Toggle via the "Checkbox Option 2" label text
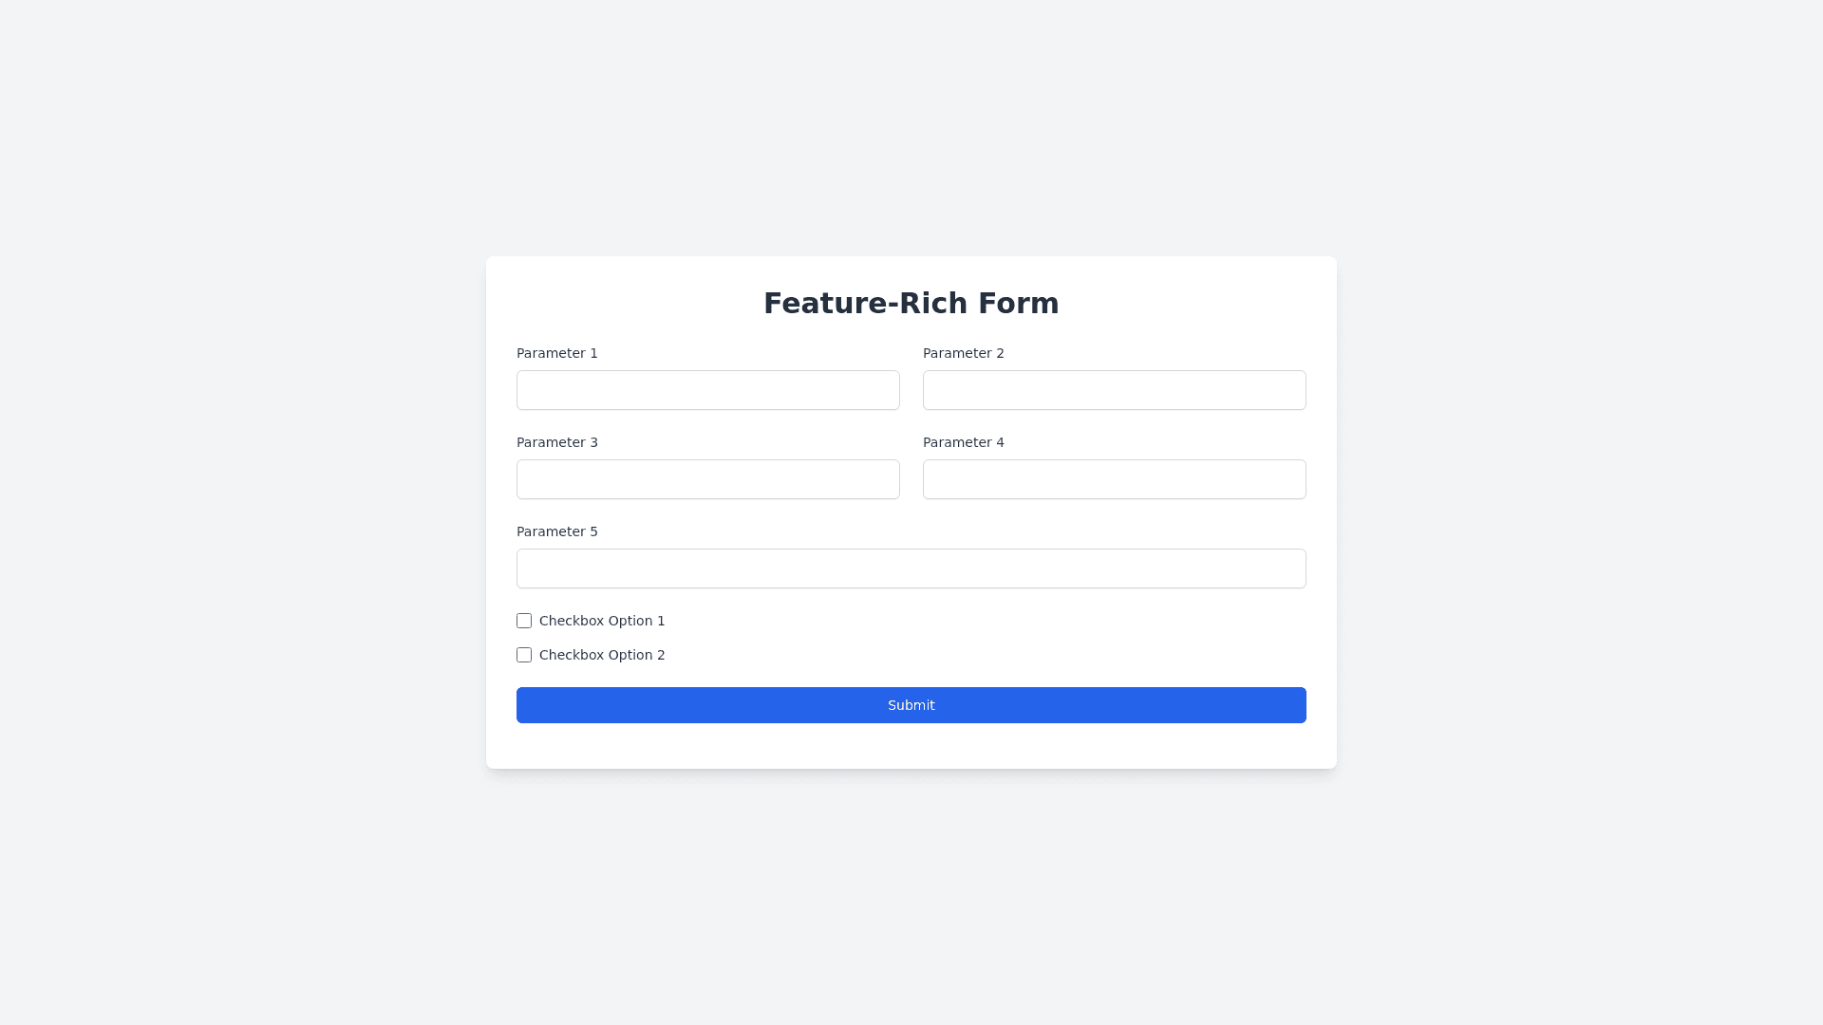The height and width of the screenshot is (1025, 1823). click(602, 655)
